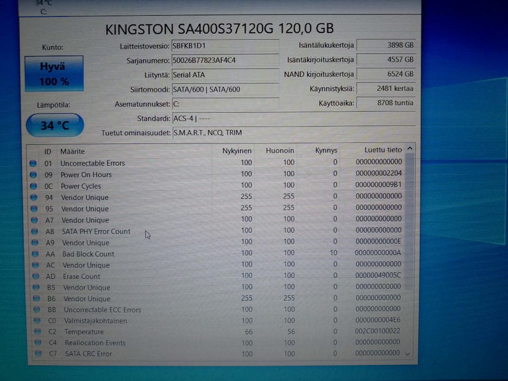Click status icon of Power Cycles row

[33, 186]
